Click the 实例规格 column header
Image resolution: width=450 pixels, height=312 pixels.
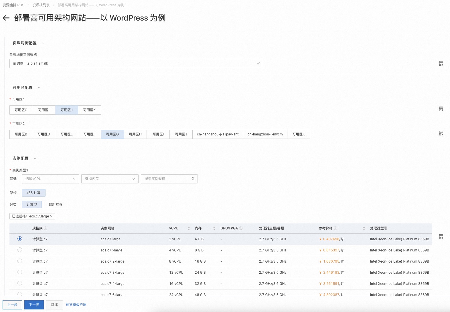pyautogui.click(x=107, y=228)
